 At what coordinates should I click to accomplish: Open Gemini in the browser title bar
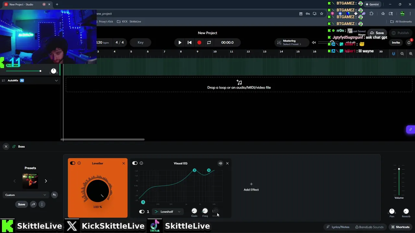(372, 4)
